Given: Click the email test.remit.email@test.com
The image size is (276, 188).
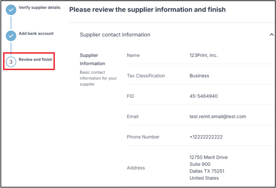Looking at the screenshot, I should (x=218, y=117).
